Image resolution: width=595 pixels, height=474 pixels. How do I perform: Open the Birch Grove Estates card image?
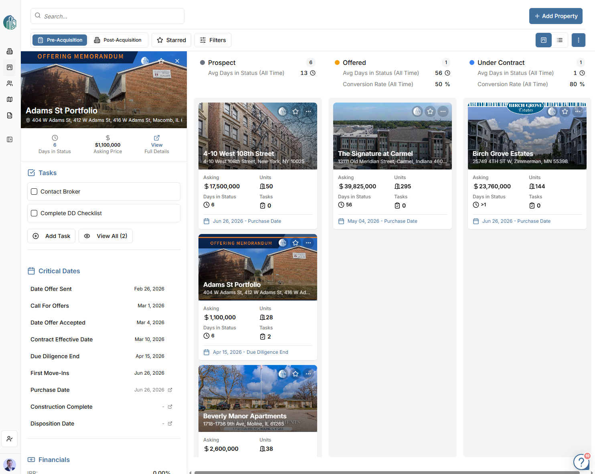527,136
